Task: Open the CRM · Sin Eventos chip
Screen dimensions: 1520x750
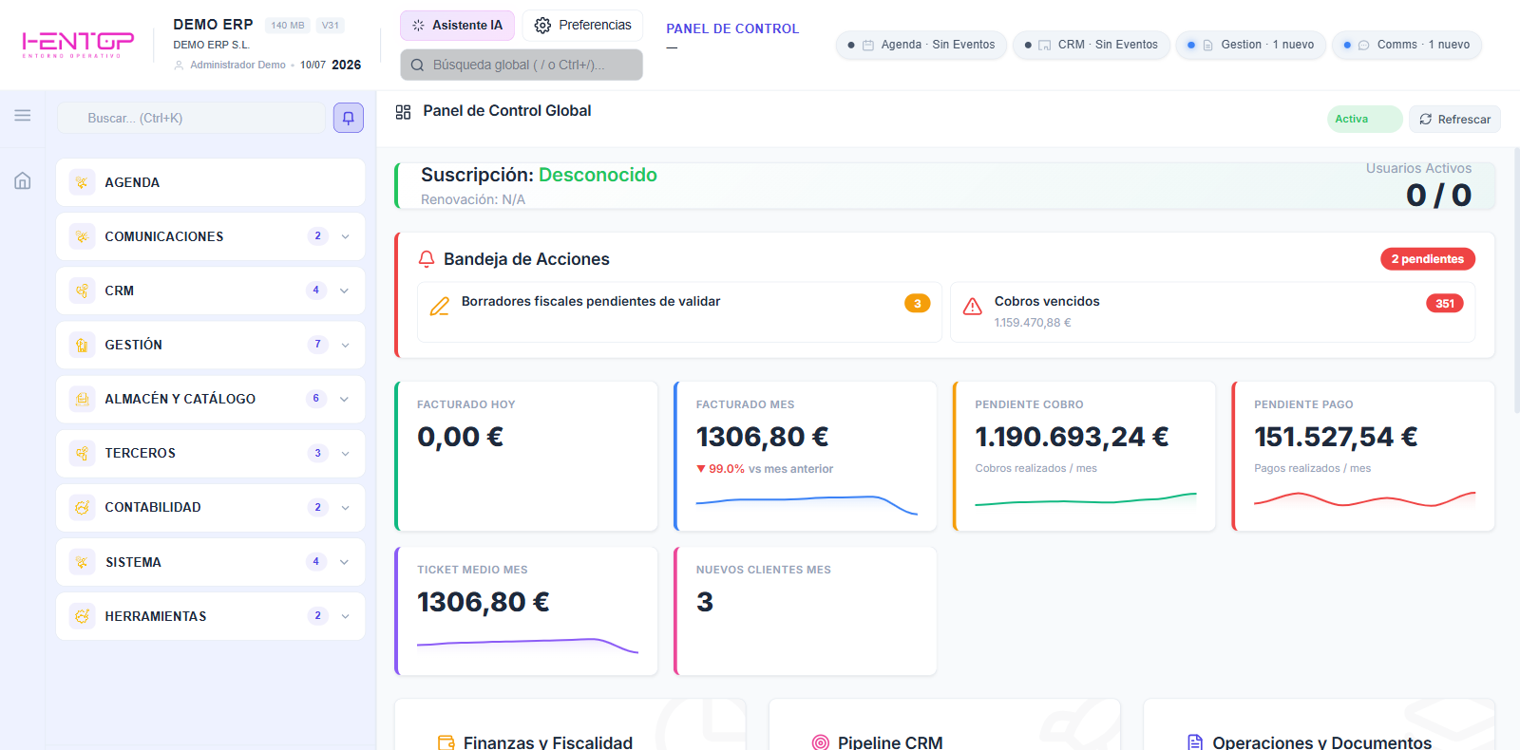Action: 1091,45
